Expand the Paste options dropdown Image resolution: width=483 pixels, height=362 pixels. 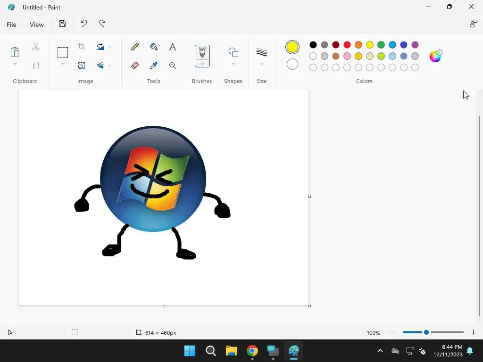[x=15, y=64]
